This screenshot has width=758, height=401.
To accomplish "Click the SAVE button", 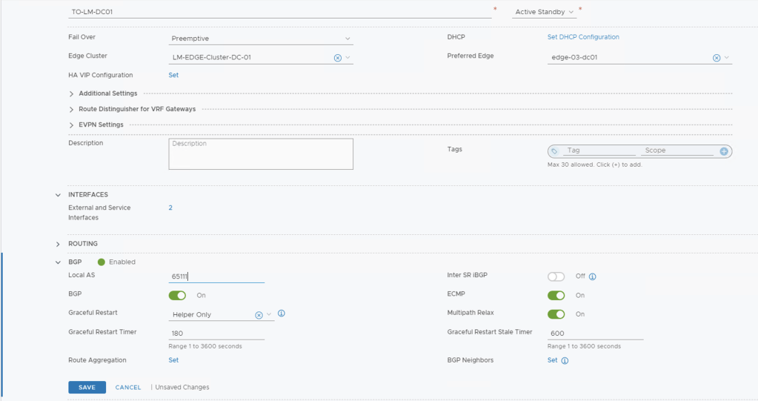I will tap(87, 388).
